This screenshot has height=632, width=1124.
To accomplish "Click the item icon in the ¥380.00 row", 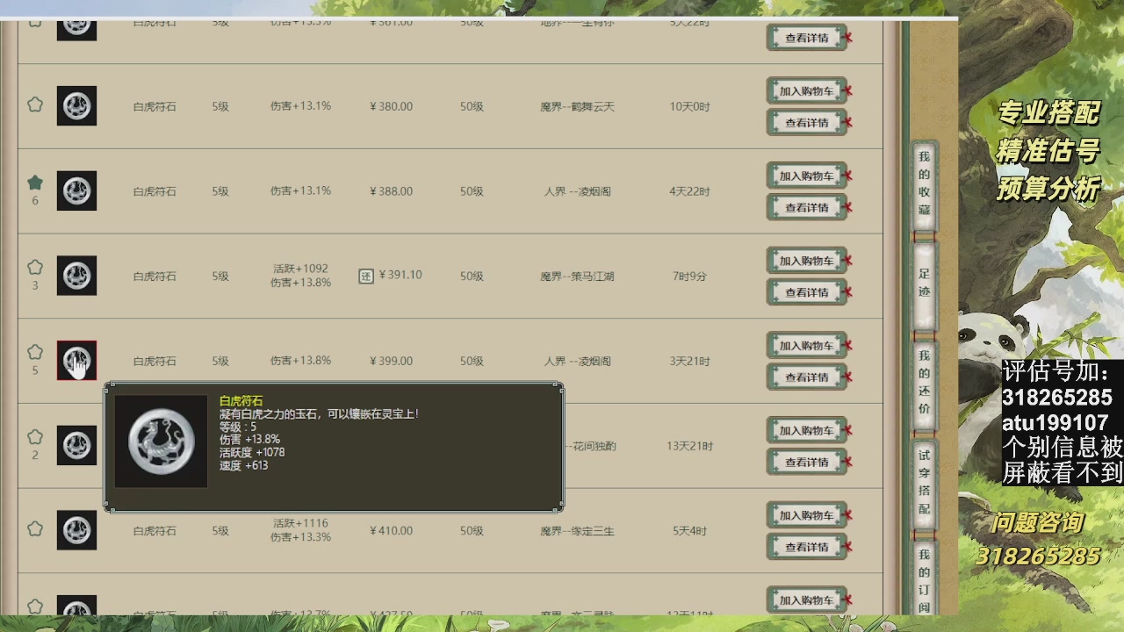I will (76, 106).
